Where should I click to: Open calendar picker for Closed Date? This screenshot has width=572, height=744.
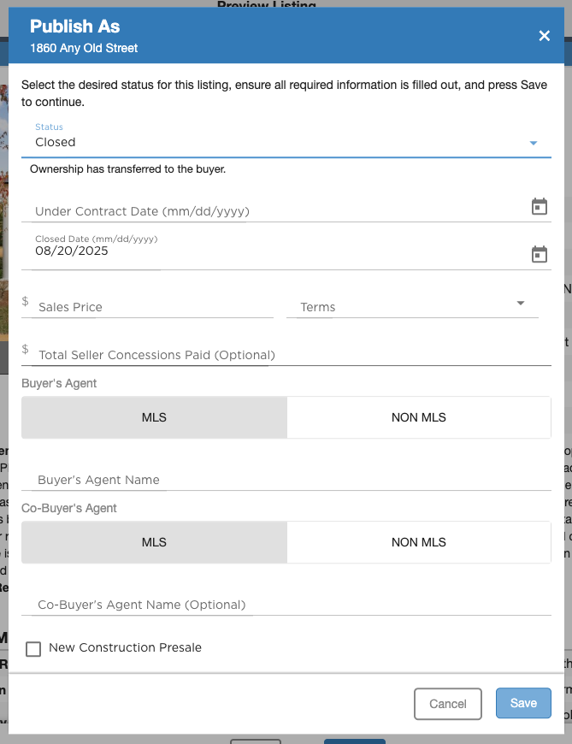coord(540,254)
